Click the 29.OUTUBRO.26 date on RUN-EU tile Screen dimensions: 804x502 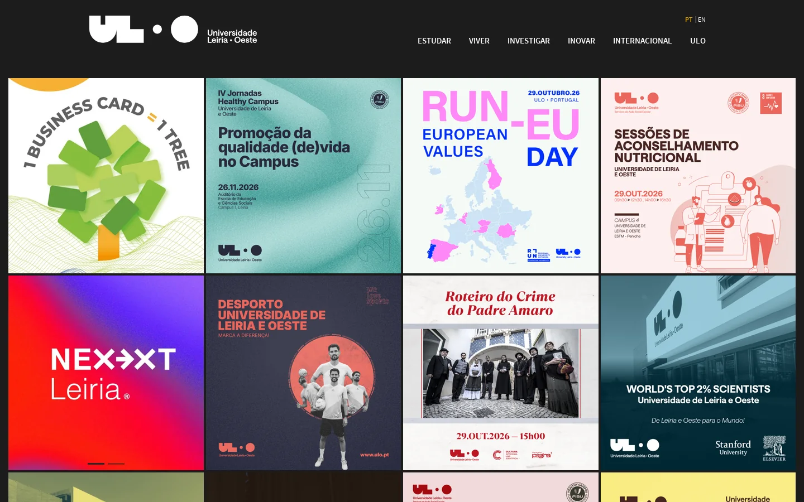554,93
